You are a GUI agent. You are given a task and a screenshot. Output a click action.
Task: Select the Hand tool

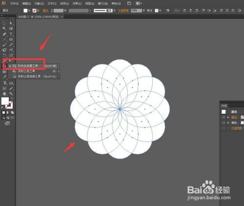point(4,94)
